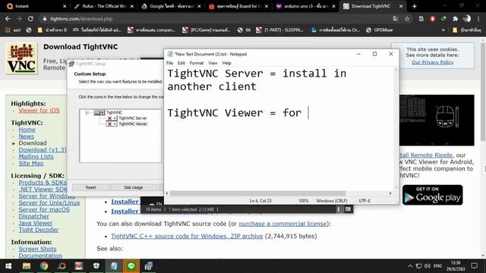Open the volume control in system tray

click(428, 266)
